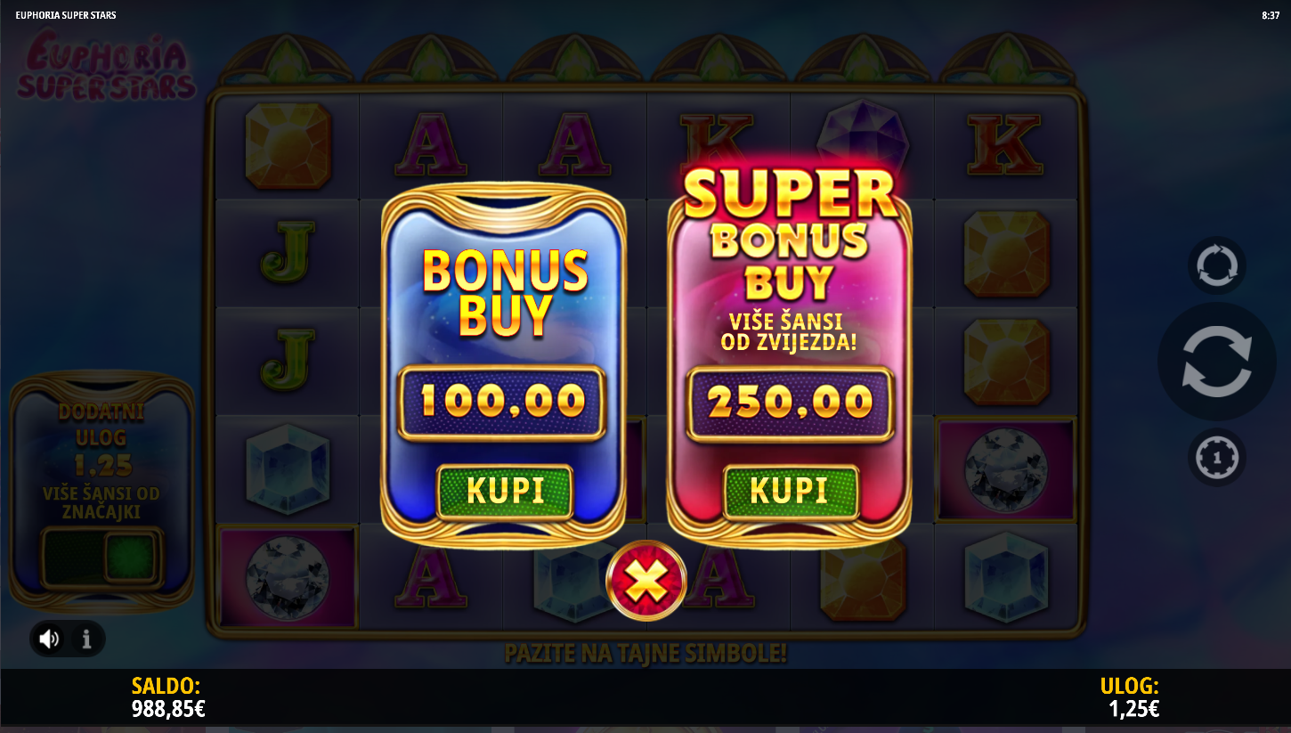Open the game info icon
The width and height of the screenshot is (1291, 733).
(86, 639)
